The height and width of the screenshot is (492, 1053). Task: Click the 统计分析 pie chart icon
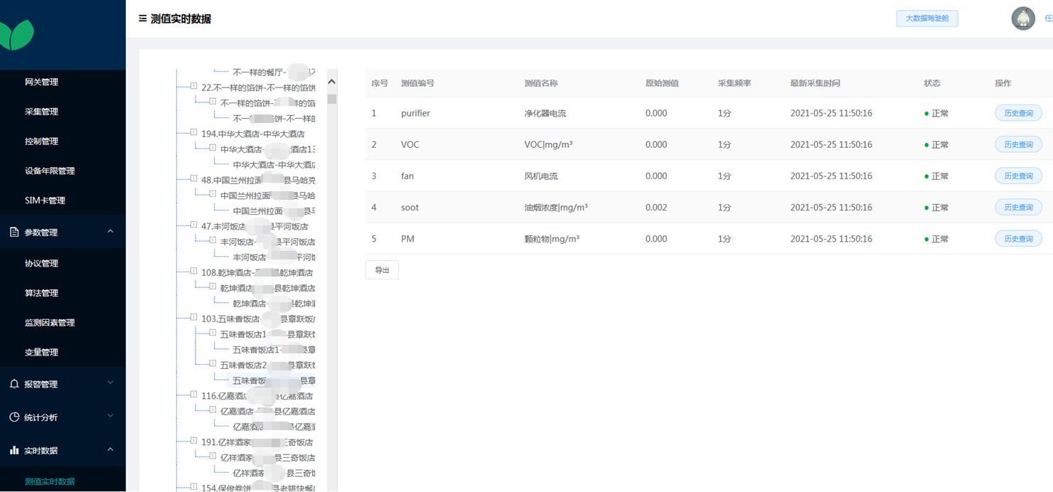click(14, 417)
